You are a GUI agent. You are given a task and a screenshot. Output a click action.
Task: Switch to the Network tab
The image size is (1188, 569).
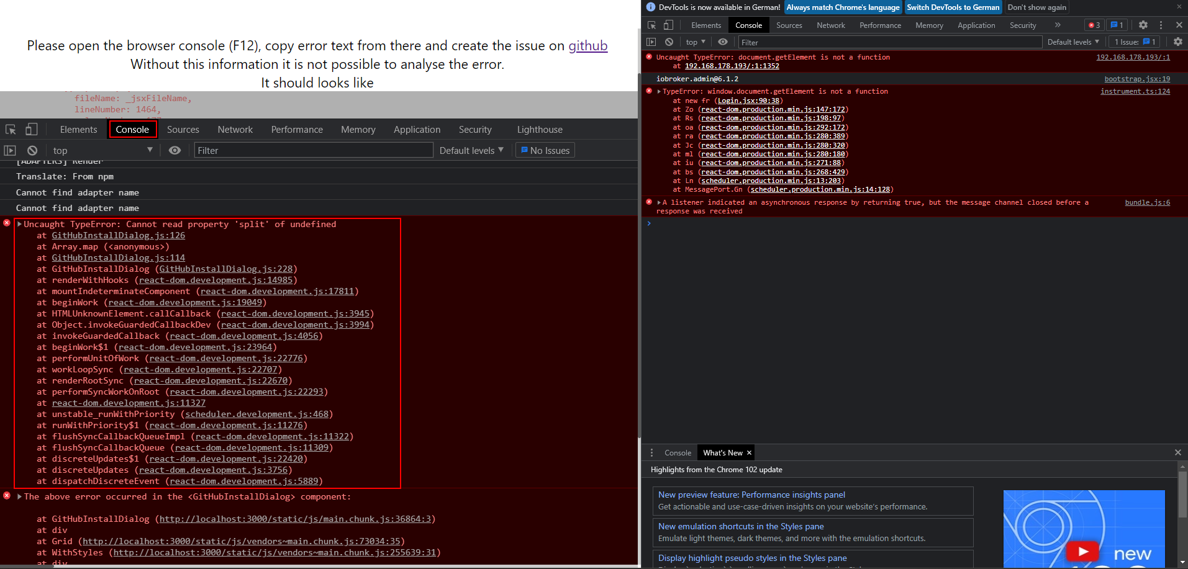(x=830, y=25)
